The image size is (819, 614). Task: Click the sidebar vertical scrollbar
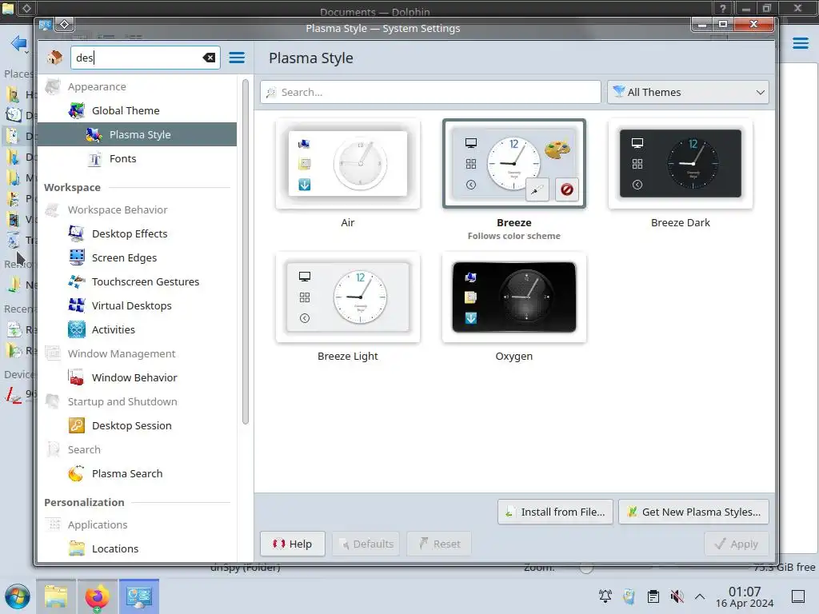246,252
